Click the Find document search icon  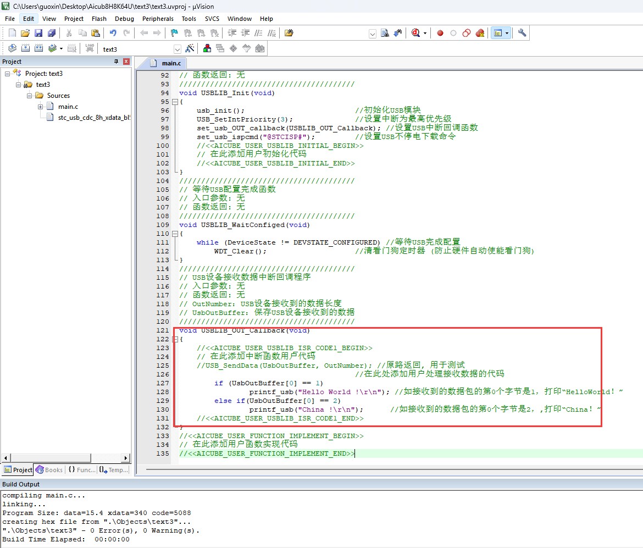coord(385,33)
